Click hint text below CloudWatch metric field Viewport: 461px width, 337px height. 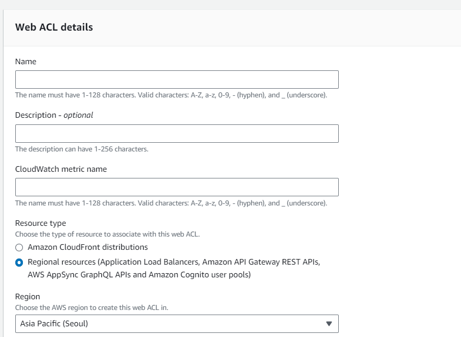(171, 203)
